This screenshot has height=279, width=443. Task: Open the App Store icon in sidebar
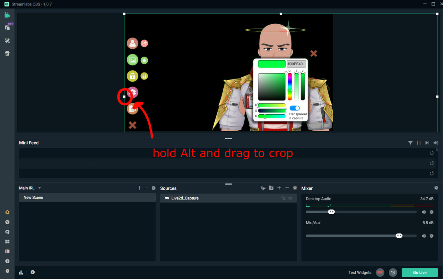pyautogui.click(x=7, y=53)
